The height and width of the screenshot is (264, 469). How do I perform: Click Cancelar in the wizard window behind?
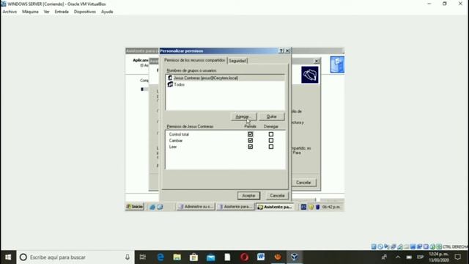303,183
